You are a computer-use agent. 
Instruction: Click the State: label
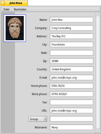[44, 53]
